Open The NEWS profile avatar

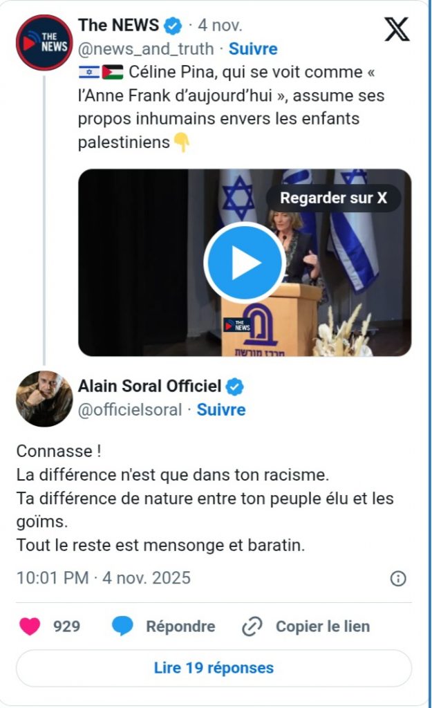pyautogui.click(x=44, y=41)
